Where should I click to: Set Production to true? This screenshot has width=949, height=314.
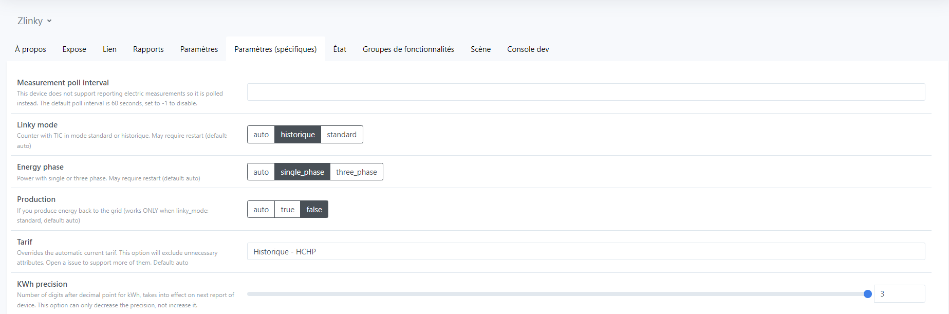287,210
